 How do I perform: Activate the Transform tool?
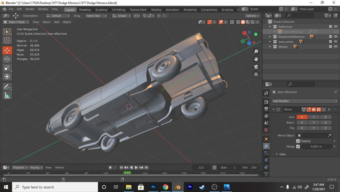(7, 76)
